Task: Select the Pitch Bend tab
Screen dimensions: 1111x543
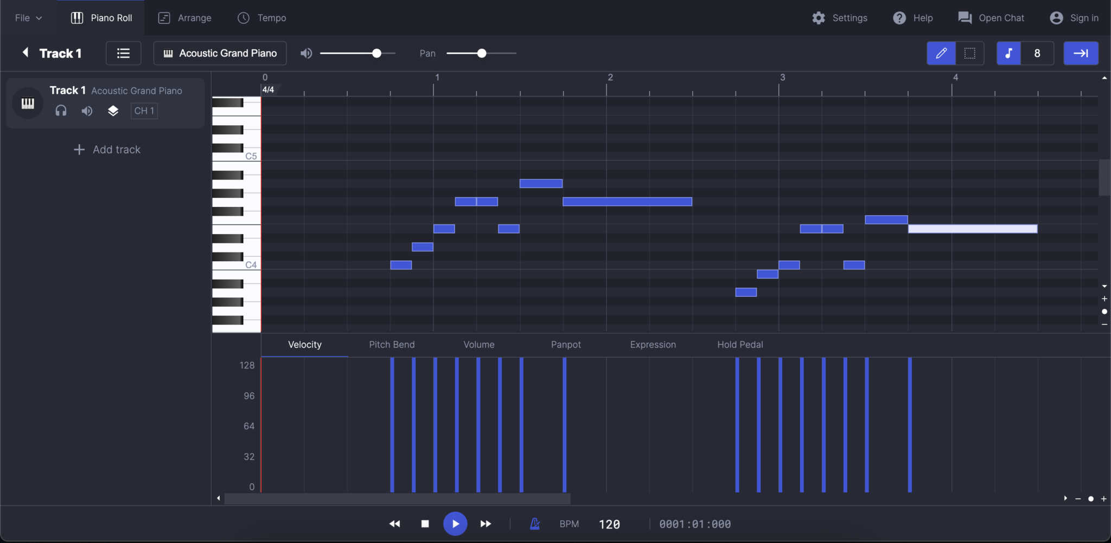Action: tap(392, 345)
